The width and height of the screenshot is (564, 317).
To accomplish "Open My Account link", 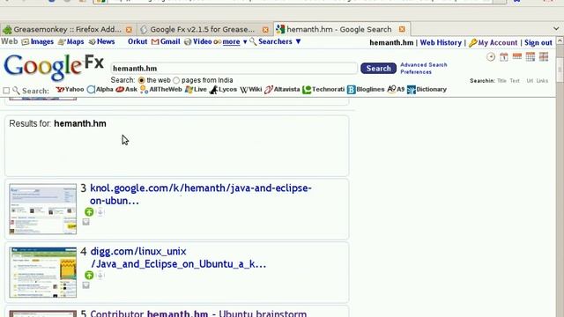I will (497, 43).
